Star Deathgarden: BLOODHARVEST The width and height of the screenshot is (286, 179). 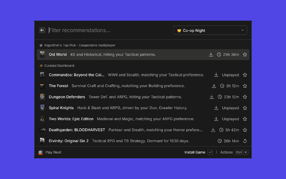pyautogui.click(x=245, y=130)
